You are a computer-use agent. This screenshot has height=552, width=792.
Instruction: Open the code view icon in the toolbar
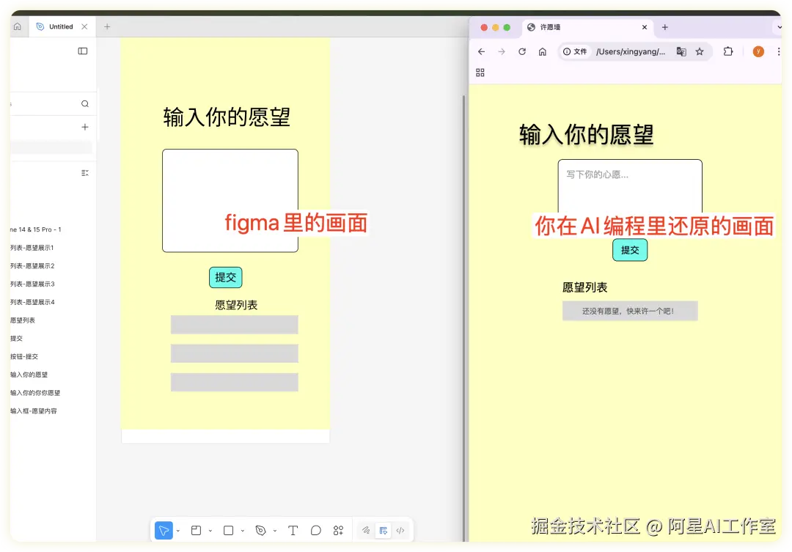click(x=400, y=530)
